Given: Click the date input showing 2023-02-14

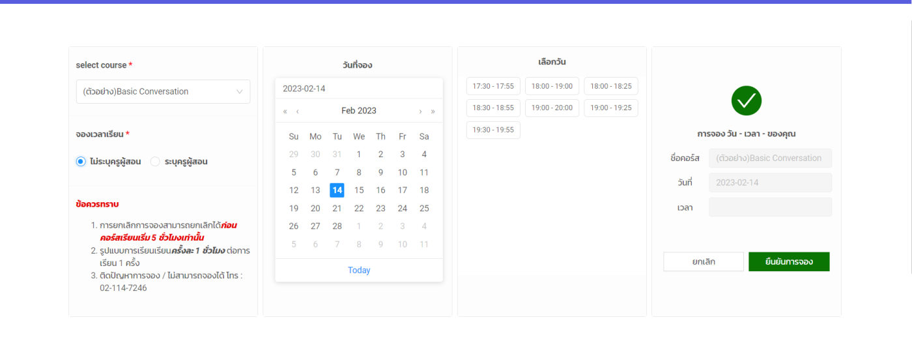Looking at the screenshot, I should click(358, 89).
